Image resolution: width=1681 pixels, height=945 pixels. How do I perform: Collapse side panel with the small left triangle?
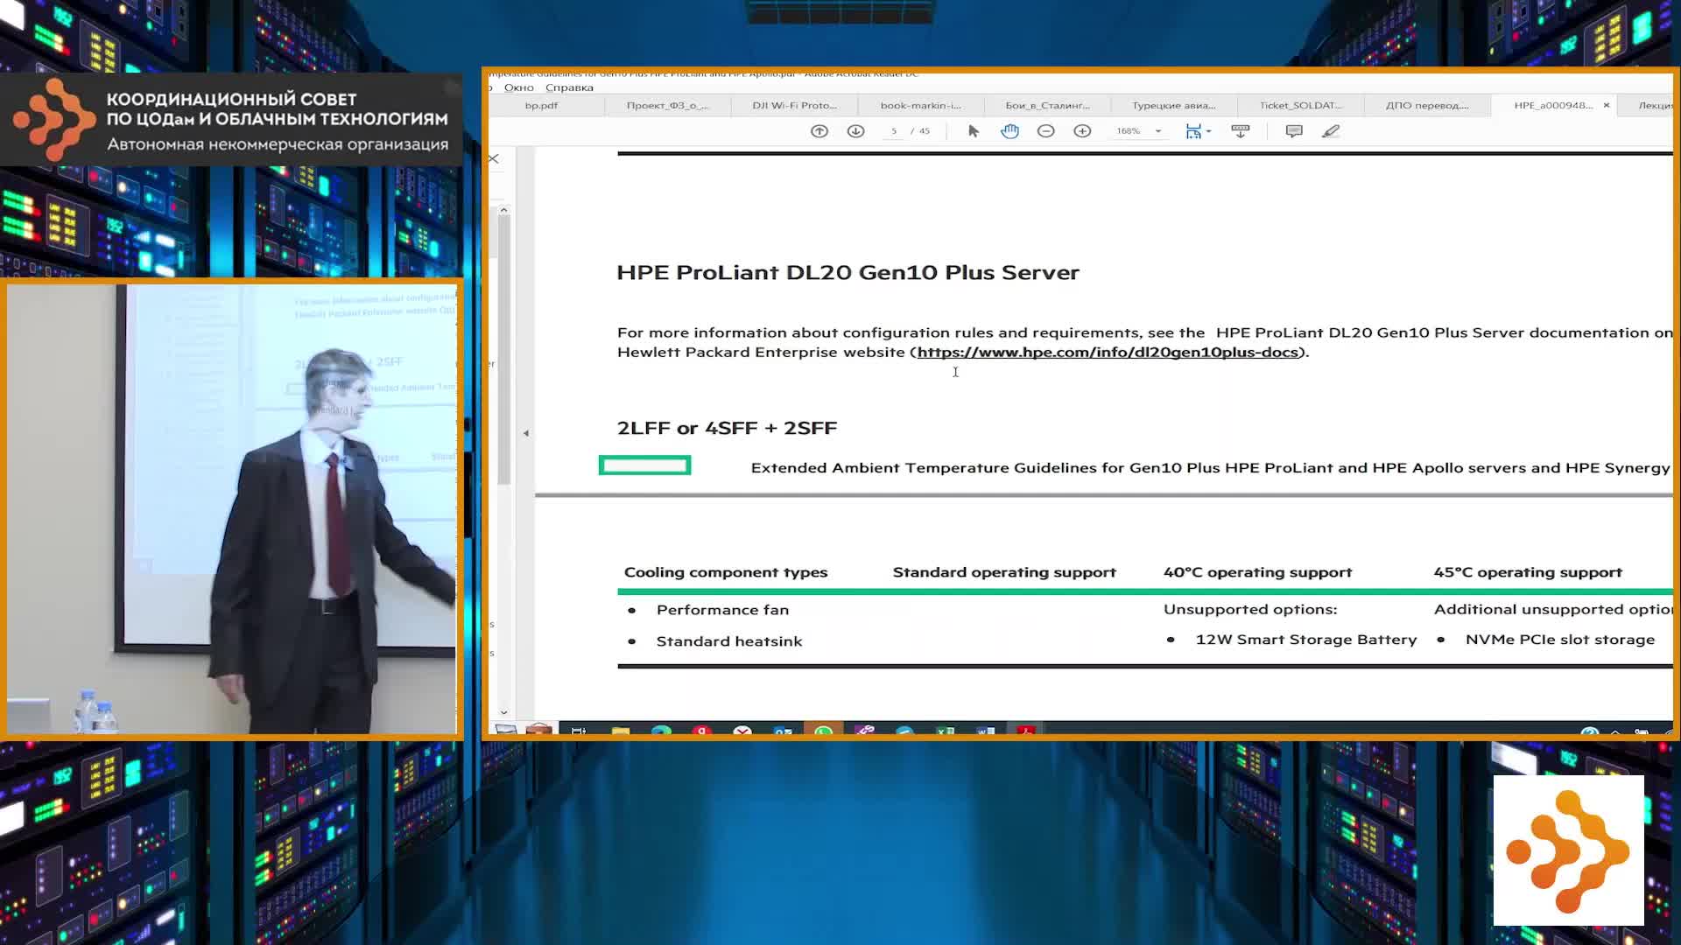[525, 433]
